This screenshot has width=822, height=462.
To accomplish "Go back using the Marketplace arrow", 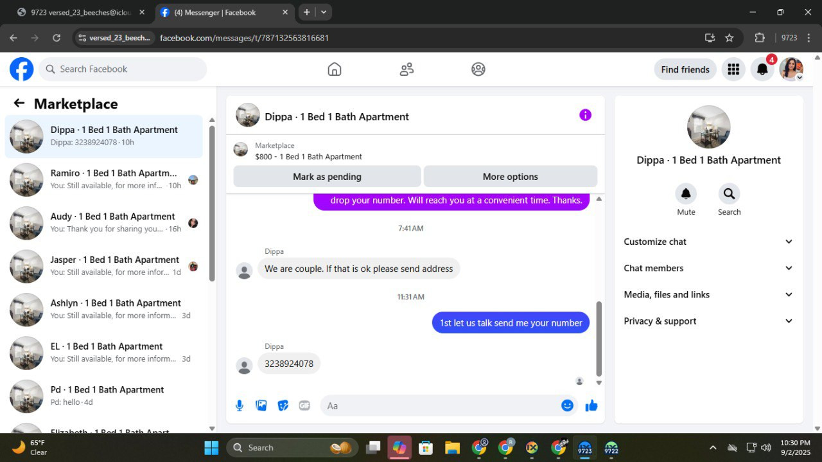I will coord(19,103).
